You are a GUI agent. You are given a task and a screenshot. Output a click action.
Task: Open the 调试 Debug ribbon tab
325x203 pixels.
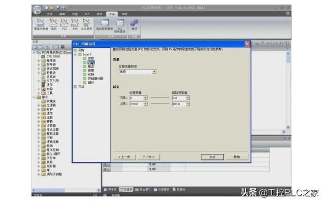100,14
